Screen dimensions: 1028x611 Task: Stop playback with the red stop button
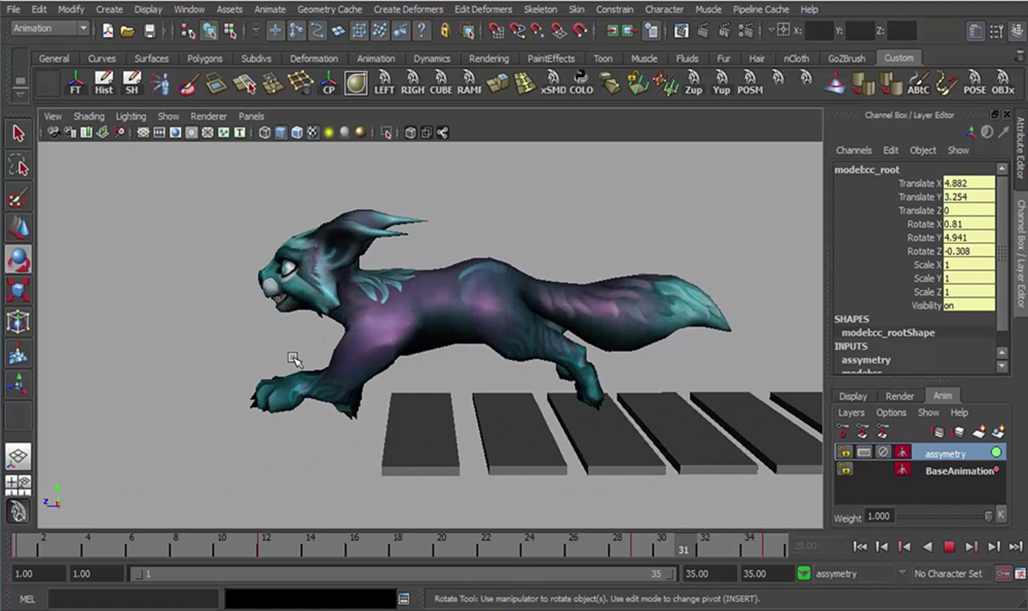(949, 547)
